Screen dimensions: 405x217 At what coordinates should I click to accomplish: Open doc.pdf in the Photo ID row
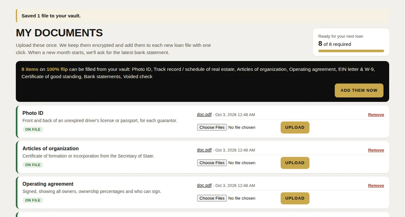[204, 115]
